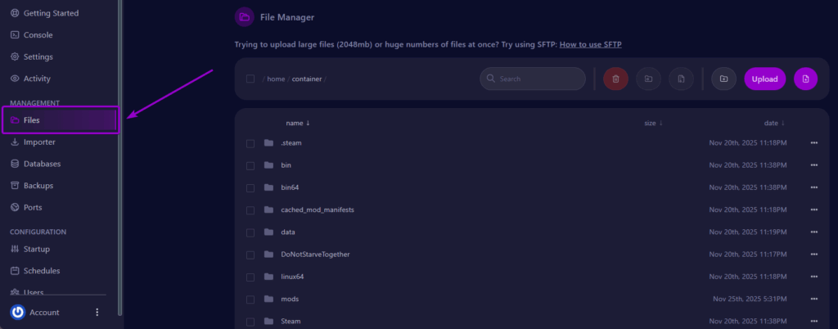The width and height of the screenshot is (838, 329).
Task: Check the box for the bin64 folder
Action: tap(250, 188)
